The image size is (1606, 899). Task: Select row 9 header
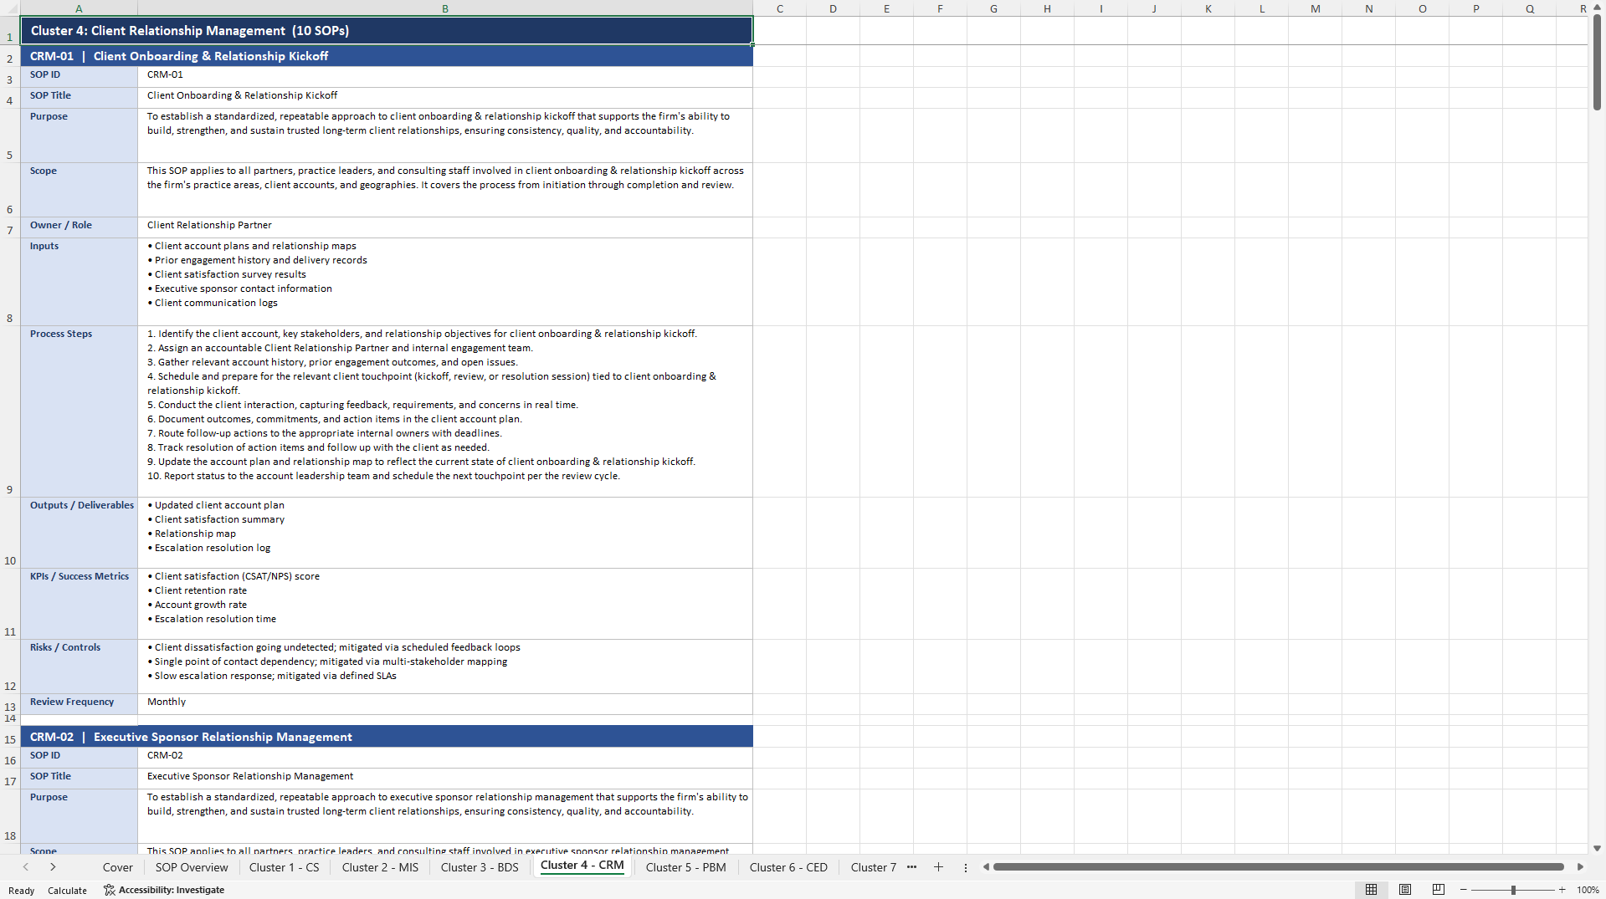point(10,411)
